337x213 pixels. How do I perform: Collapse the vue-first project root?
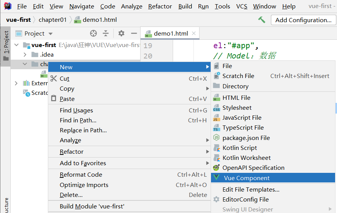click(16, 45)
